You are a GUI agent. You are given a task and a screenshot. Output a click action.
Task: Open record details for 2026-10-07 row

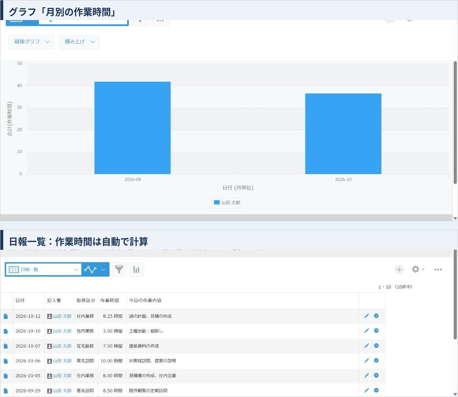(x=6, y=346)
